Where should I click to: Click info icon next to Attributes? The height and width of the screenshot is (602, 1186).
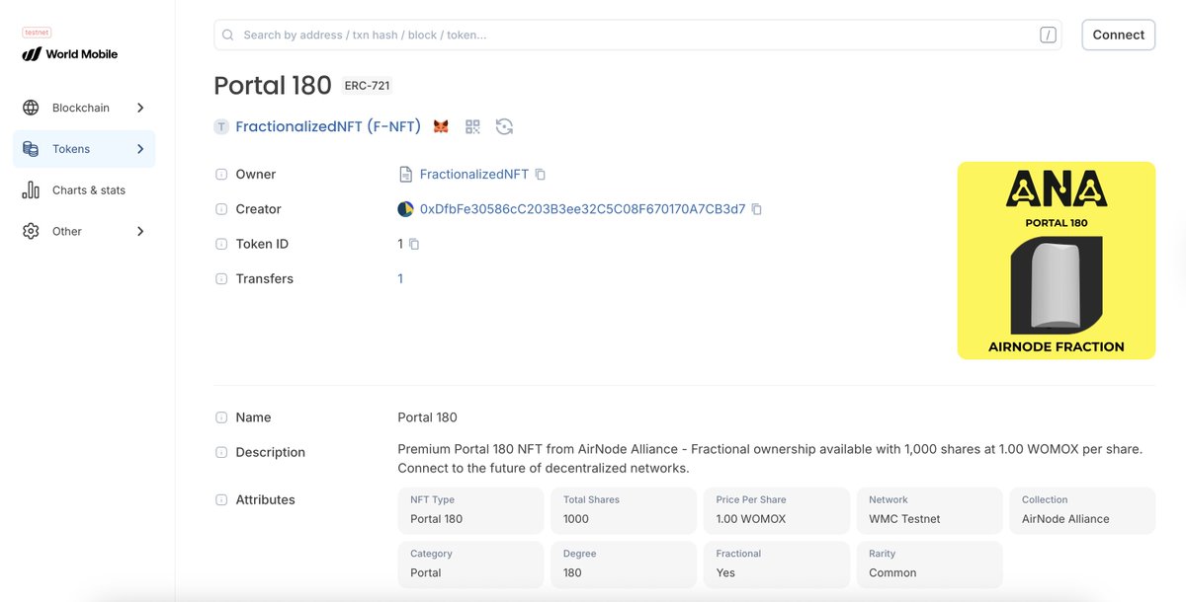click(x=221, y=500)
